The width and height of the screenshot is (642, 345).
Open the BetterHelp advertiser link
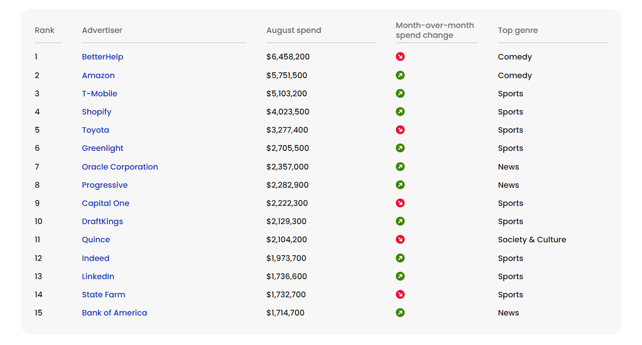[102, 57]
